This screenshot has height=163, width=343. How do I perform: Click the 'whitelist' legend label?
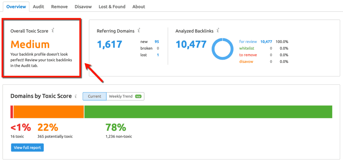(247, 48)
